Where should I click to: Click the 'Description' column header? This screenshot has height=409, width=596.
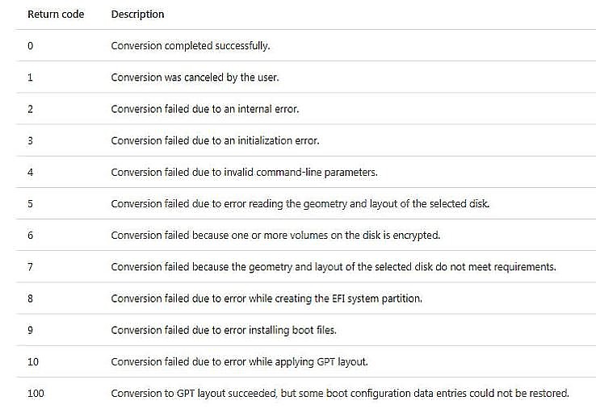click(137, 15)
